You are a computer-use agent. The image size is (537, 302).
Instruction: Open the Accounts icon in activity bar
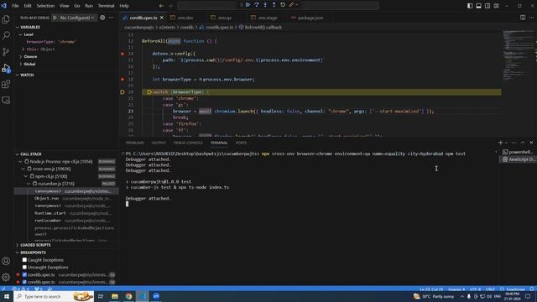coord(6,261)
